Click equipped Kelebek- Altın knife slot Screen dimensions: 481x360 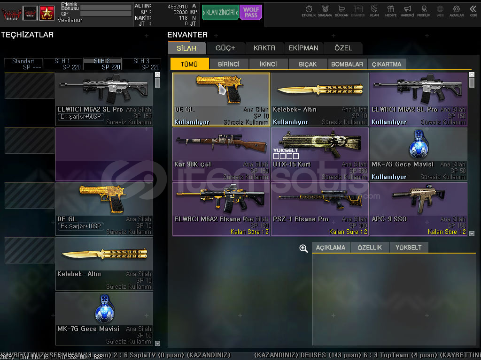(104, 264)
